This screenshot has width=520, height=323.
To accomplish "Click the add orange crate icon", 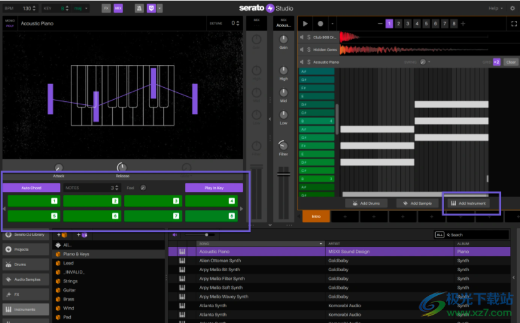I will point(62,235).
